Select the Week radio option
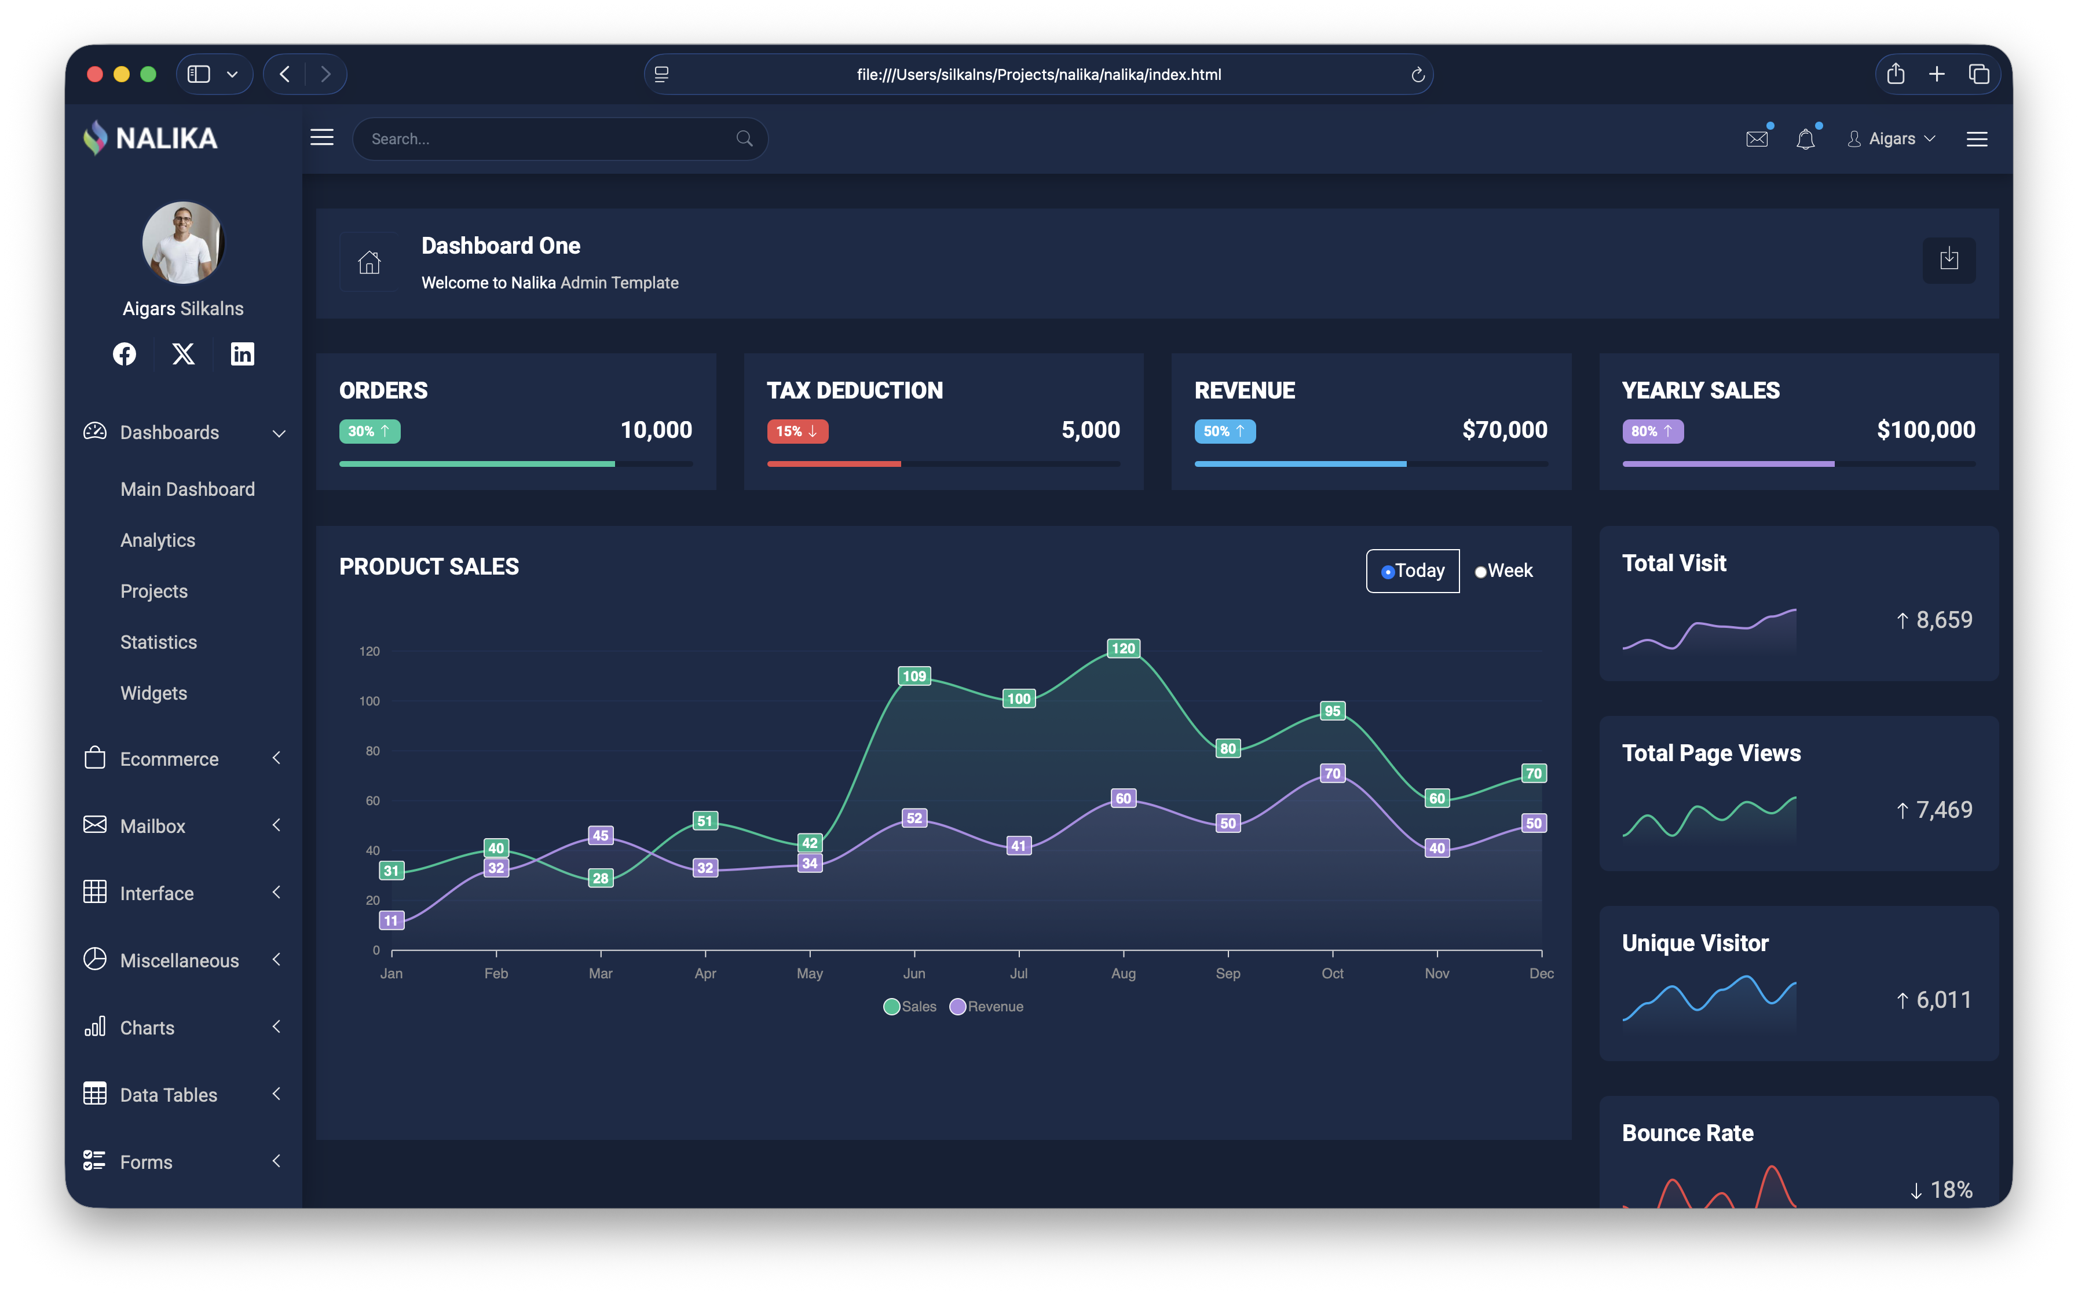The width and height of the screenshot is (2078, 1294). (1480, 572)
